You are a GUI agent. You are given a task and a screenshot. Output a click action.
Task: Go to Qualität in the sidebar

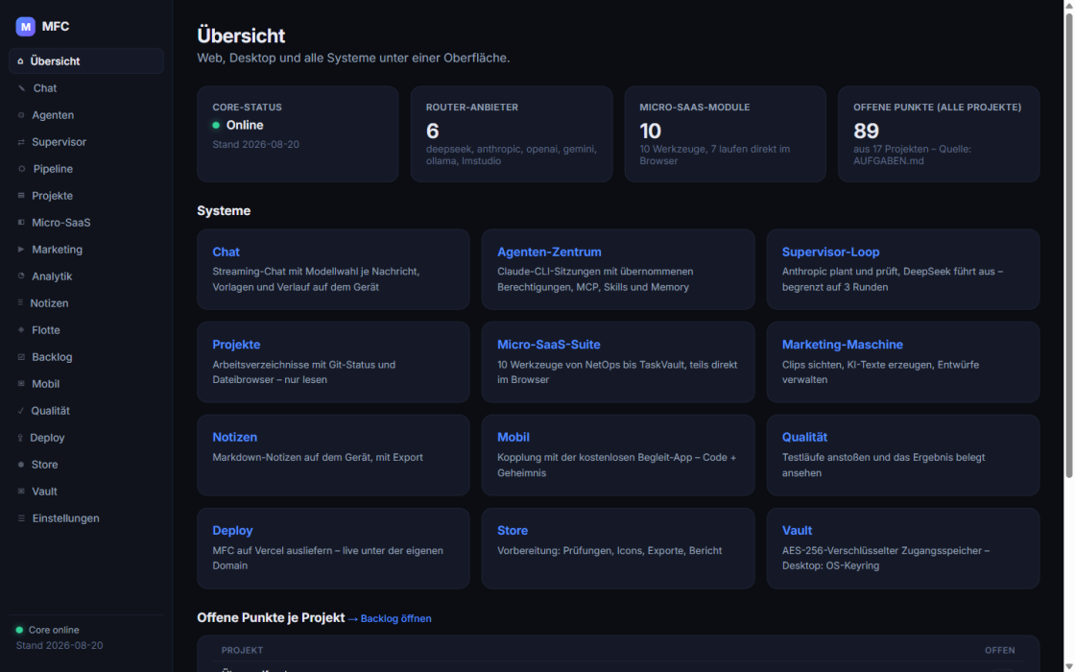tap(86, 411)
